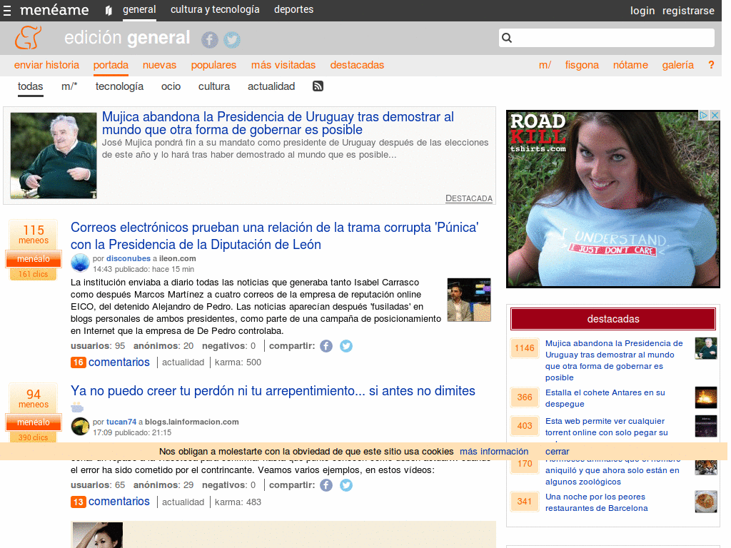Expand the '?' help option

pos(711,65)
